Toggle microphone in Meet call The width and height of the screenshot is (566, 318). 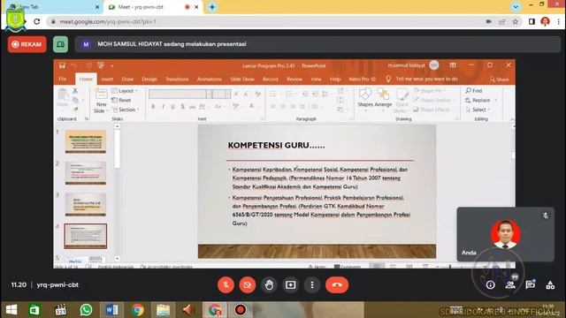226,284
